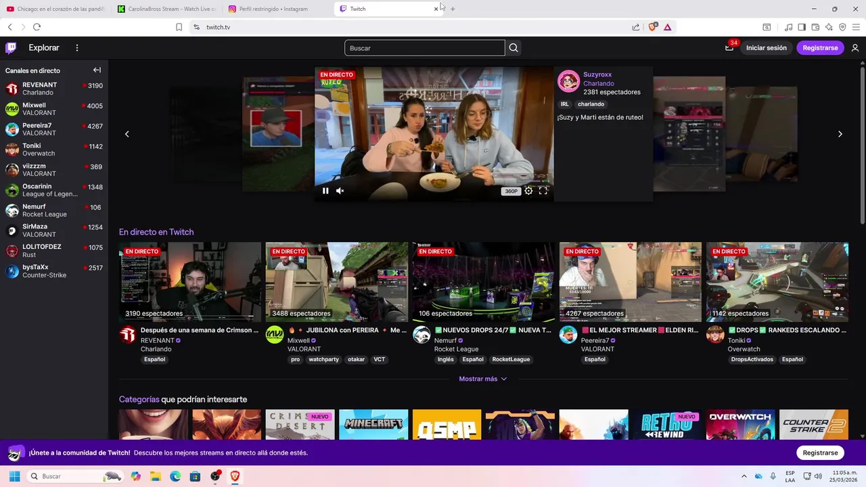The image size is (866, 487).
Task: Open Oscarinin channel in sidebar
Action: pyautogui.click(x=54, y=190)
